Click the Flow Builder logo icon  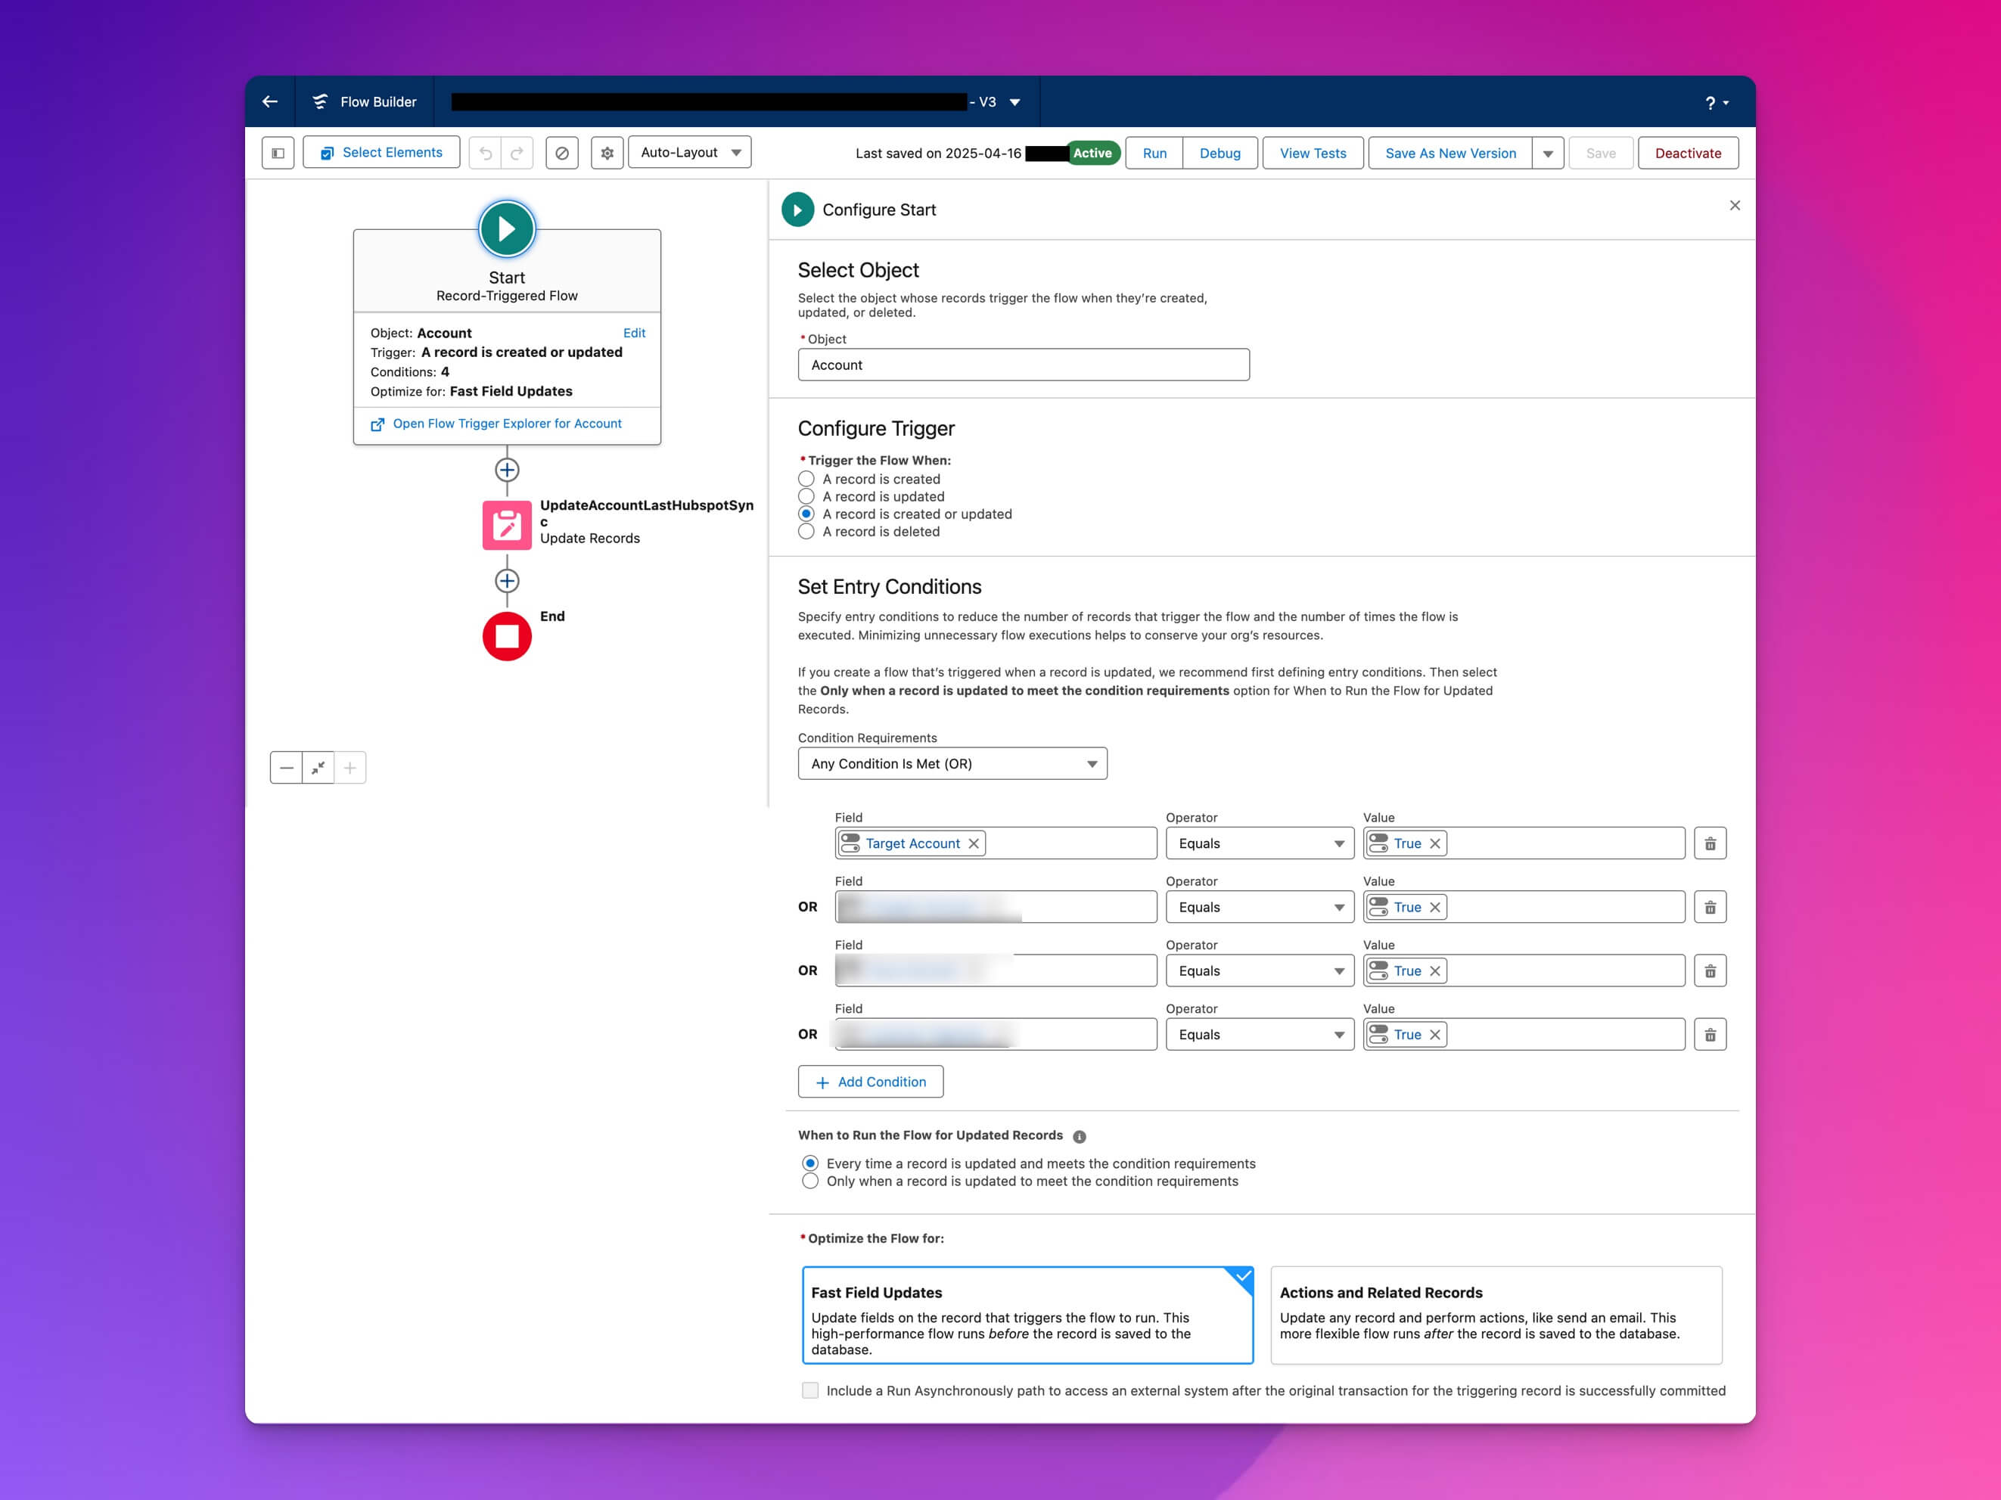tap(319, 101)
